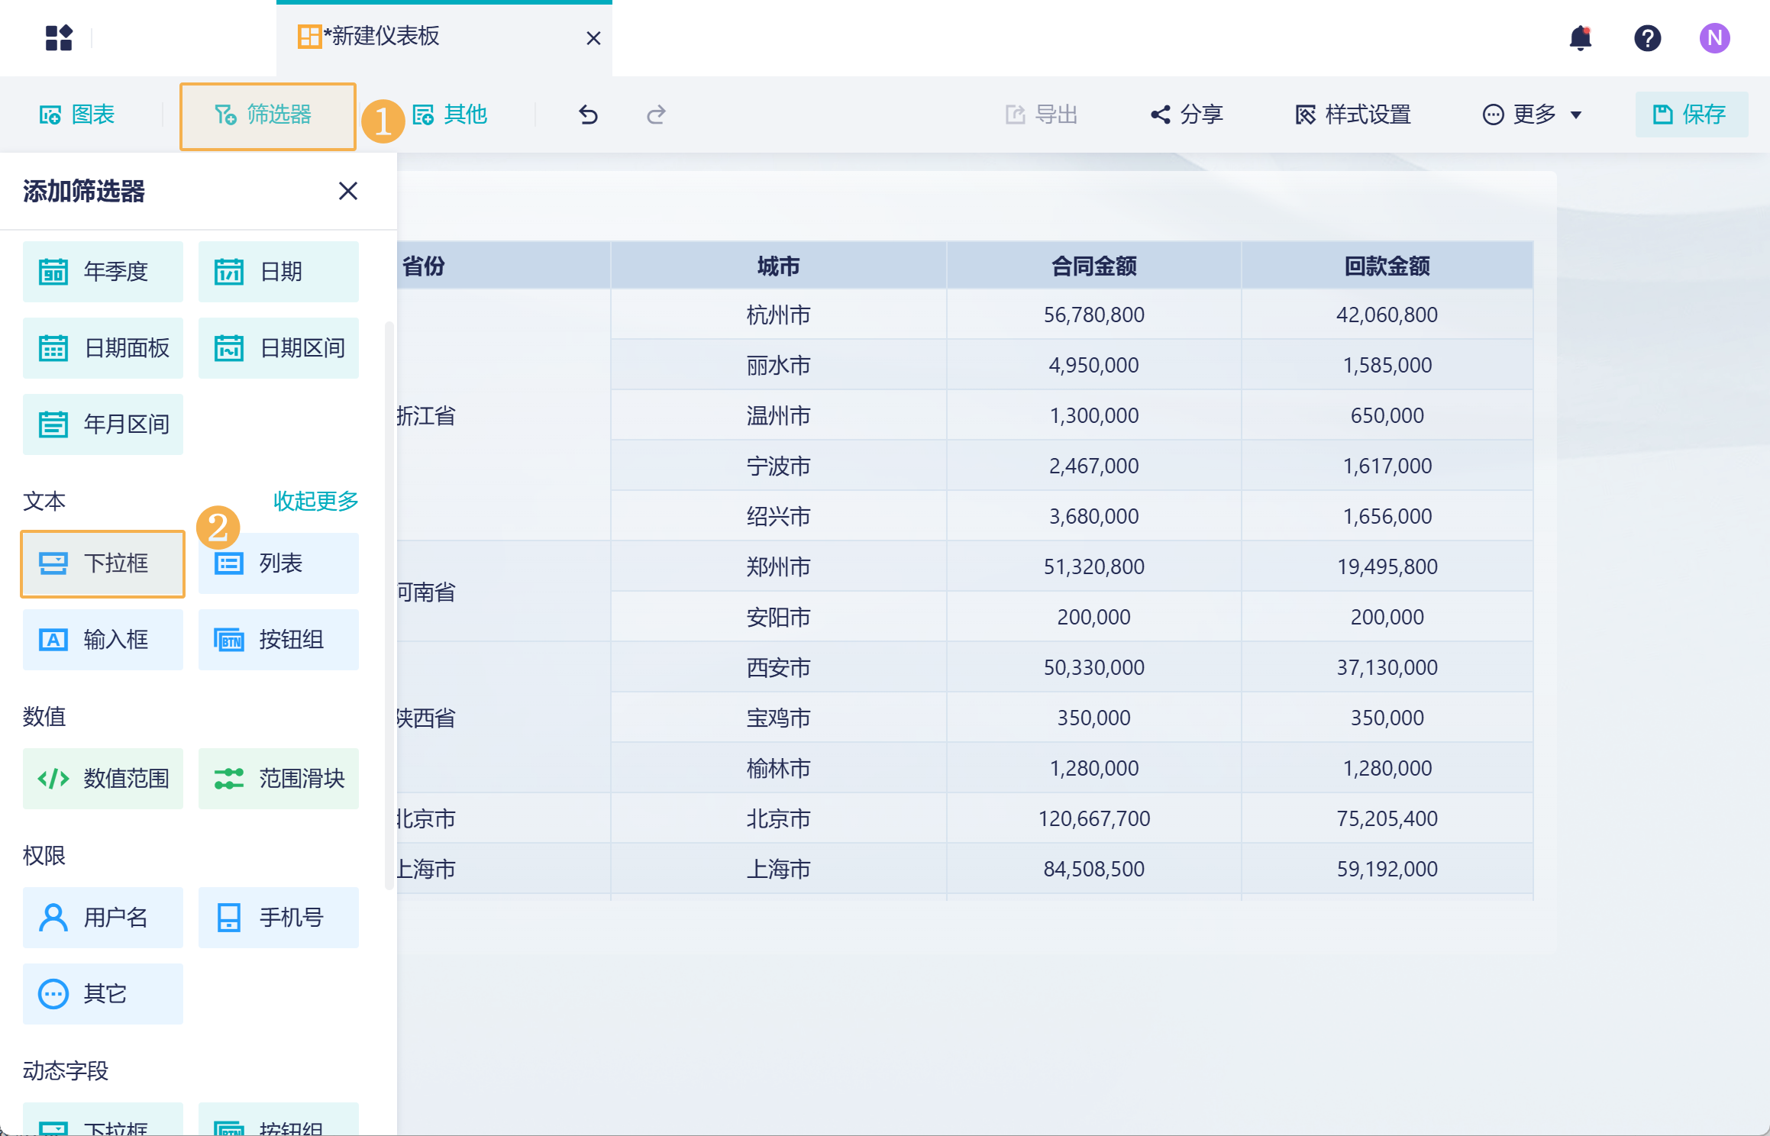Add a text 按钮组 filter

pyautogui.click(x=279, y=640)
